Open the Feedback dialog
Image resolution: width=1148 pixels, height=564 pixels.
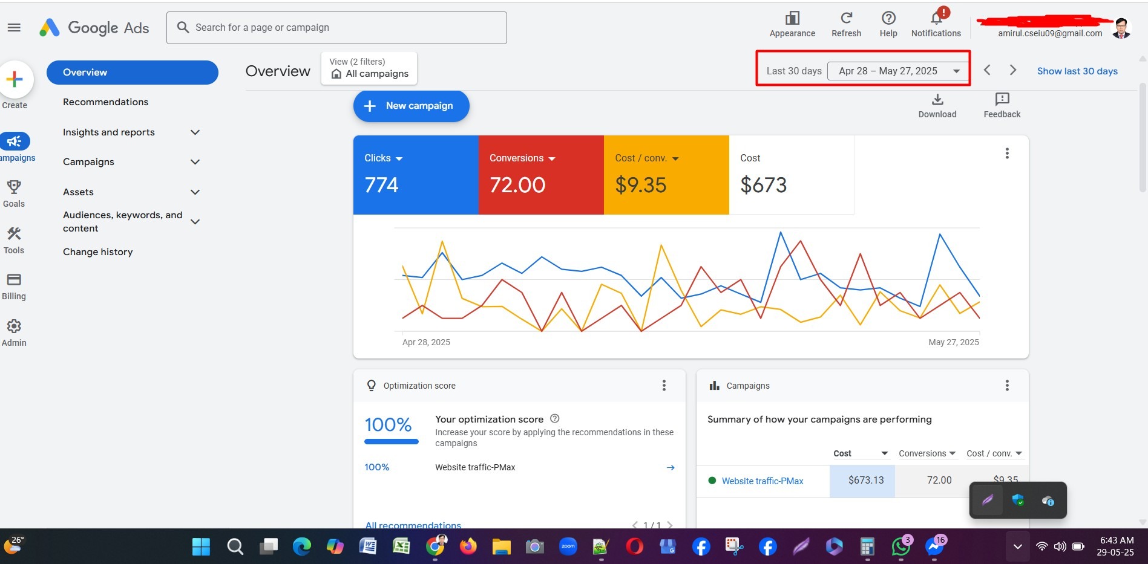1002,106
